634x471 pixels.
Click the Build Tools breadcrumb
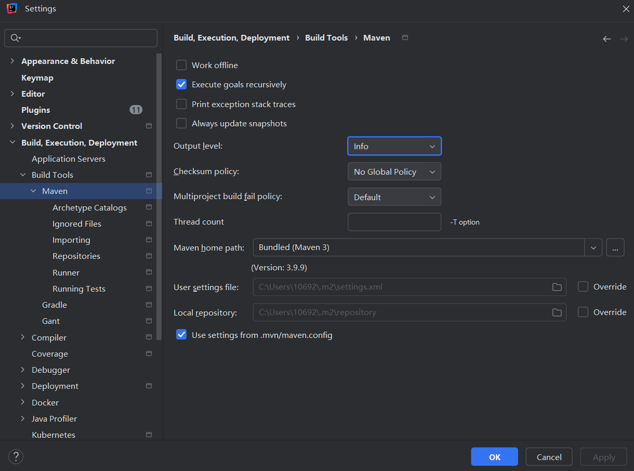tap(326, 37)
